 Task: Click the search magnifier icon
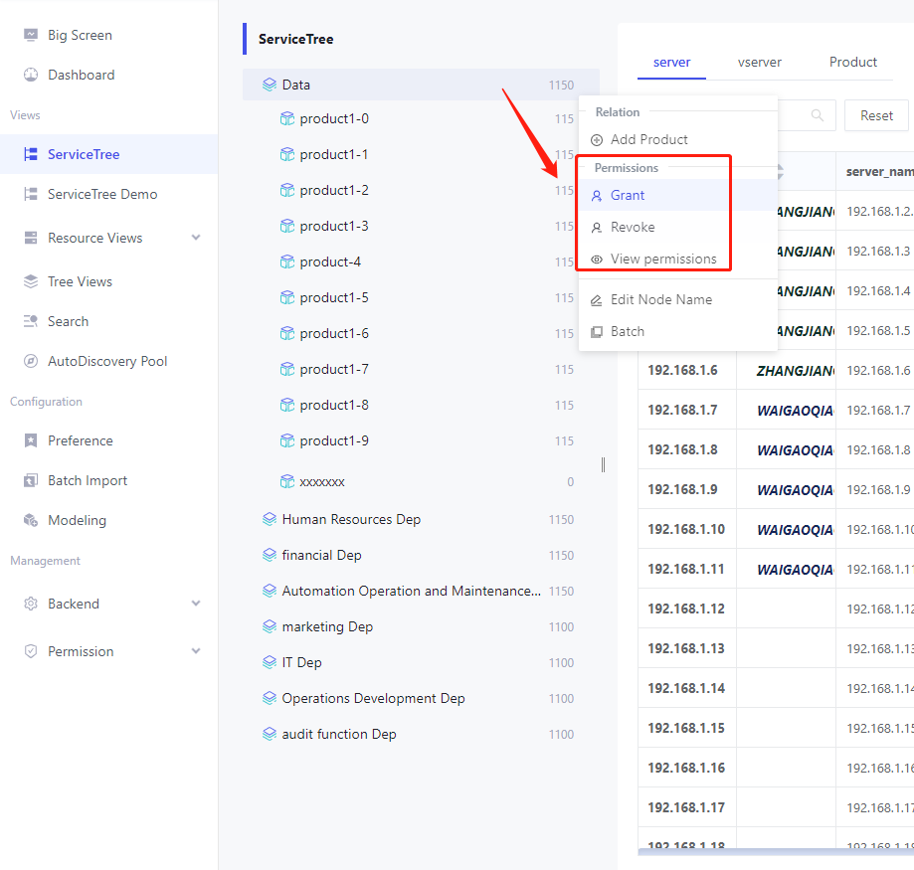[x=818, y=115]
